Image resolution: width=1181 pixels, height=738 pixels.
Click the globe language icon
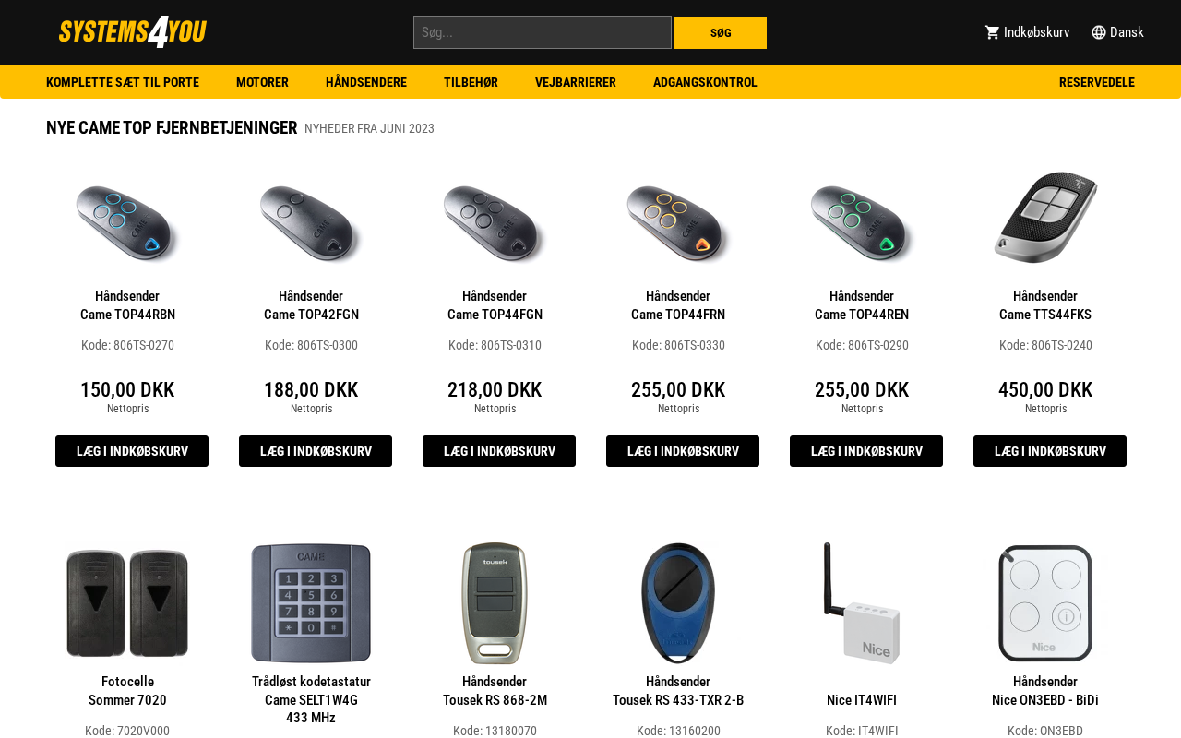[x=1099, y=32]
